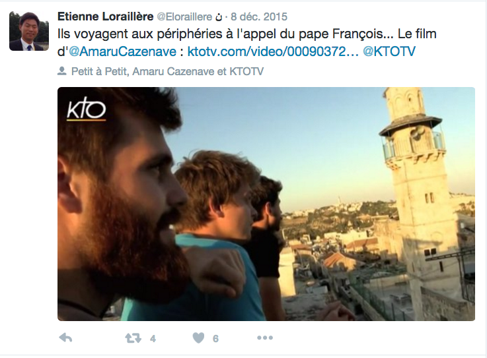Viewport: 487px width, 358px height.
Task: Click the tagged people person icon
Action: [x=62, y=71]
